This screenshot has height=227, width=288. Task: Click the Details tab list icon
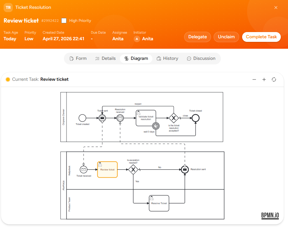click(x=97, y=59)
